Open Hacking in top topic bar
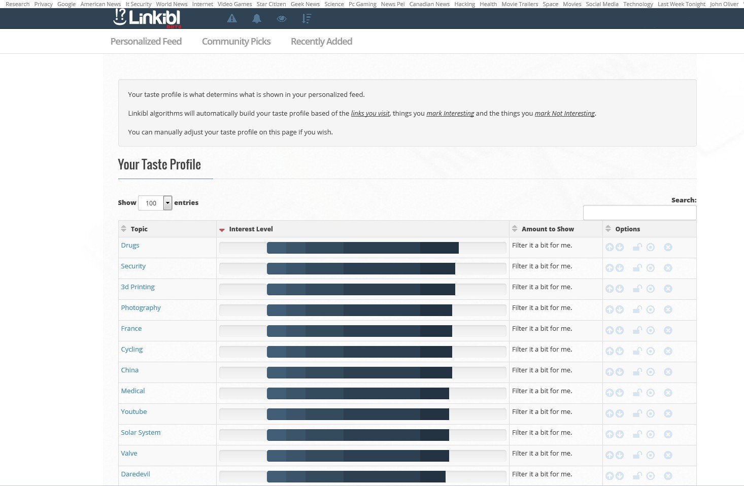The height and width of the screenshot is (486, 744). (x=464, y=4)
